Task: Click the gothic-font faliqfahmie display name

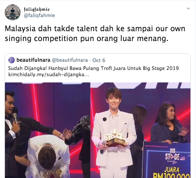Action: point(37,10)
